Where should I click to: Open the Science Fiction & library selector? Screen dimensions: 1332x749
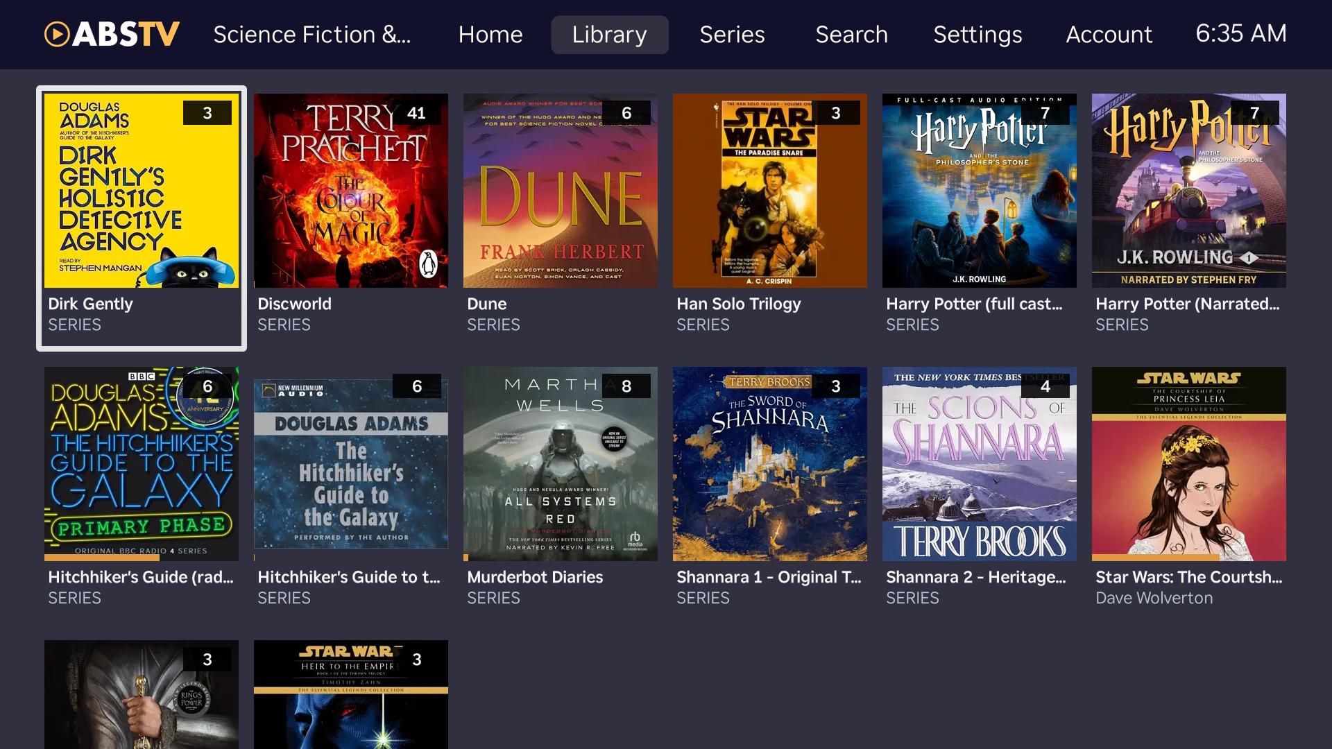click(311, 34)
